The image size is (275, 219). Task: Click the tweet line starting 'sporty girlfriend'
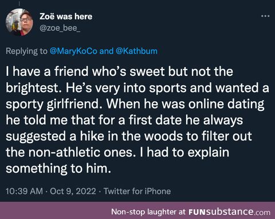[x=135, y=104]
